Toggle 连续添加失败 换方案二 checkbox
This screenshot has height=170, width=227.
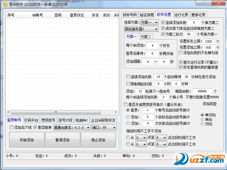163,22
